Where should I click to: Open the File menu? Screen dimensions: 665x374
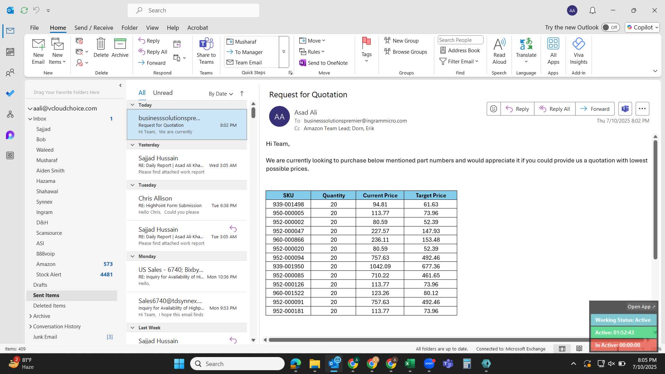tap(34, 28)
